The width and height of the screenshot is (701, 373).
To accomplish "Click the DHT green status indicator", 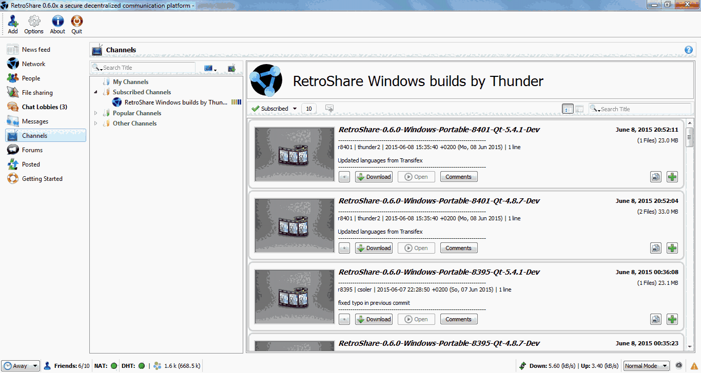I will (x=142, y=366).
